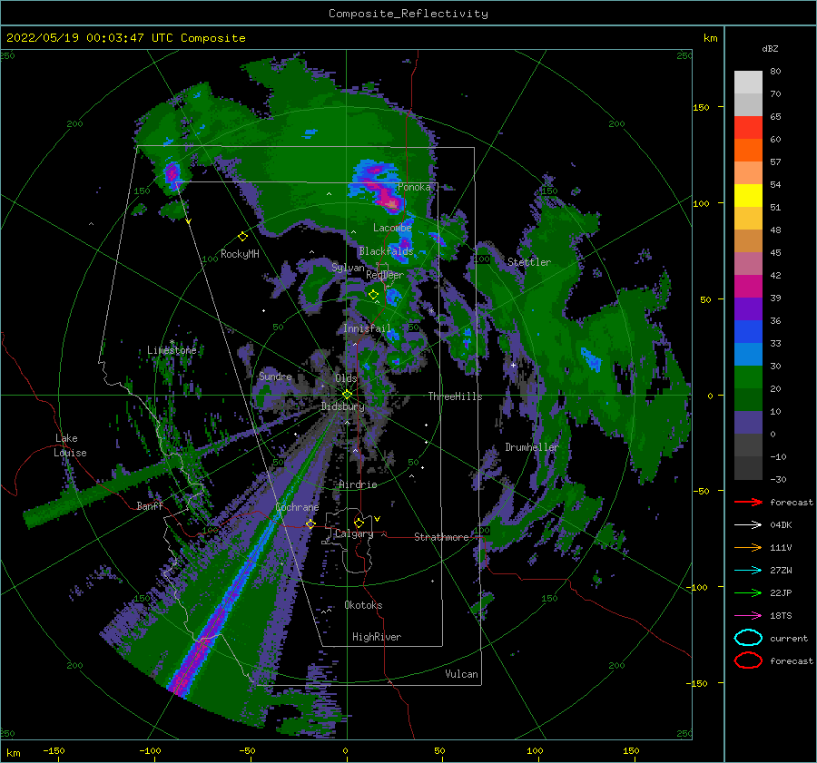Image resolution: width=817 pixels, height=763 pixels.
Task: Click the yellow diamond marker above Calgary
Action: [359, 523]
